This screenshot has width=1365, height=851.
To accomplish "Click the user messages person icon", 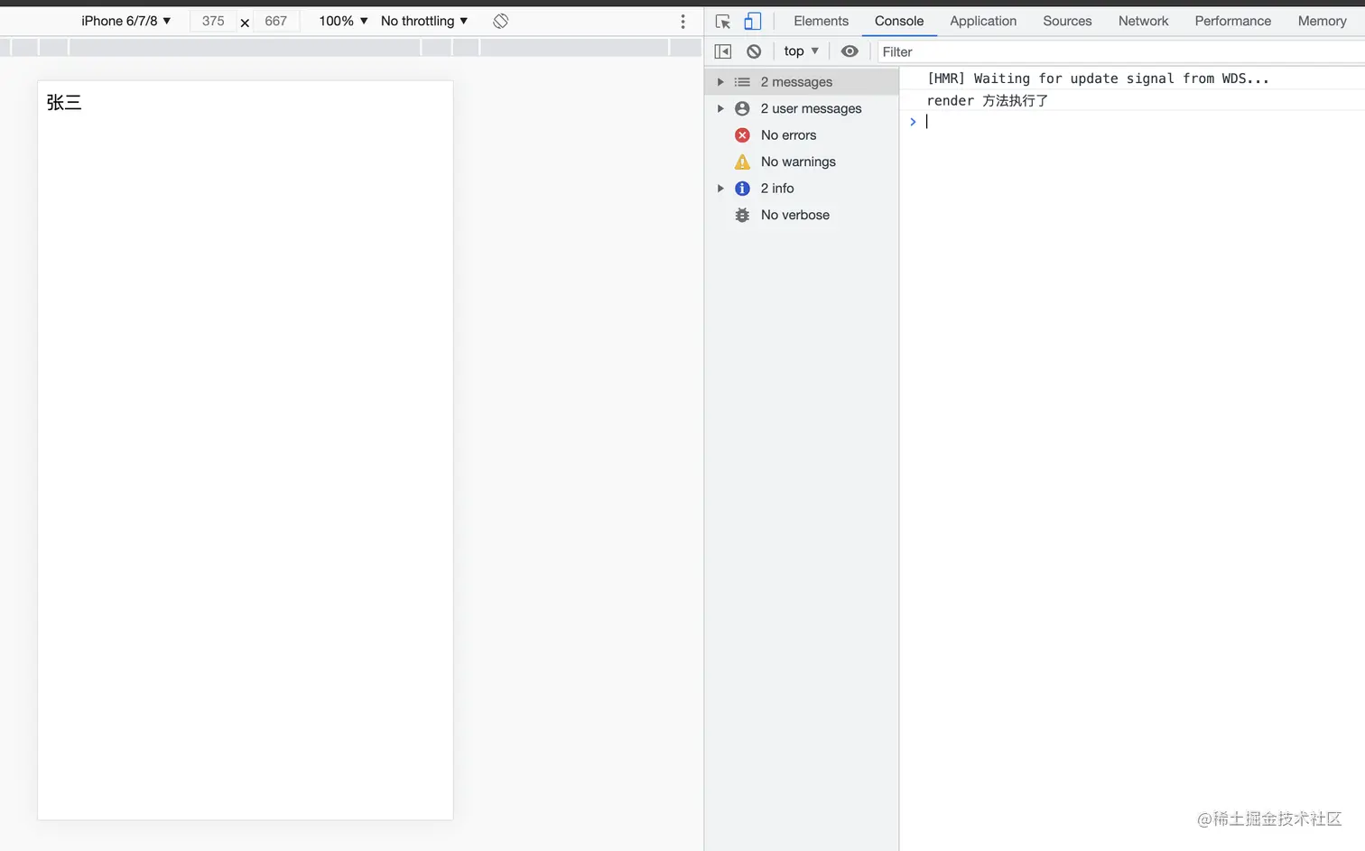I will [742, 108].
